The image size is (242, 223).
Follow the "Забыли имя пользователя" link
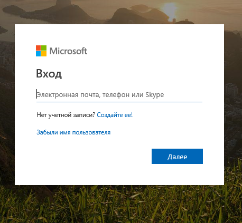click(73, 132)
